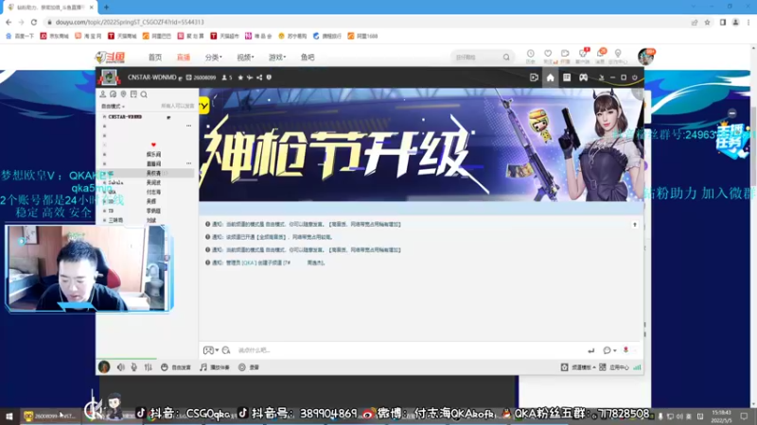Click the CNSTAR-WDNMD channel avatar
The height and width of the screenshot is (425, 757).
coord(109,77)
